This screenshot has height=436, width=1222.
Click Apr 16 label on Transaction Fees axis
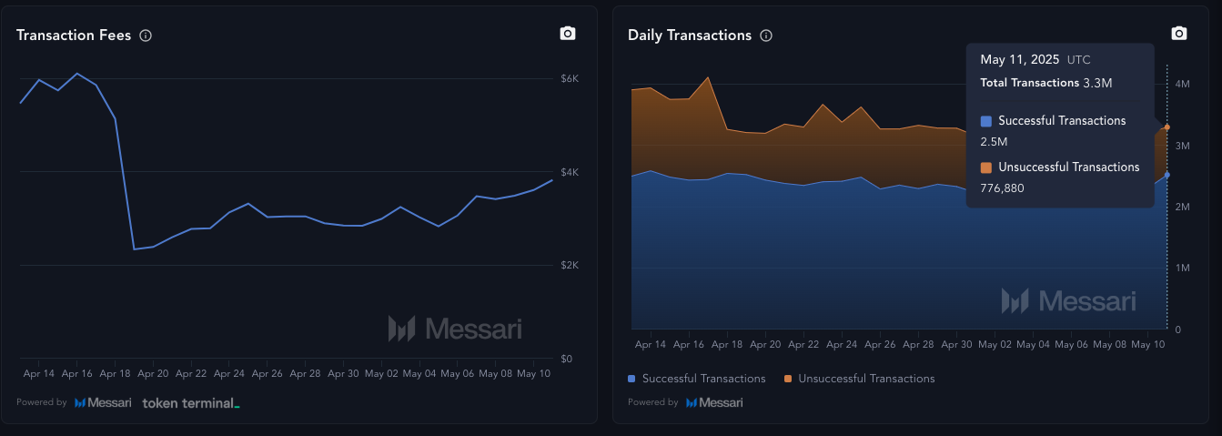76,374
